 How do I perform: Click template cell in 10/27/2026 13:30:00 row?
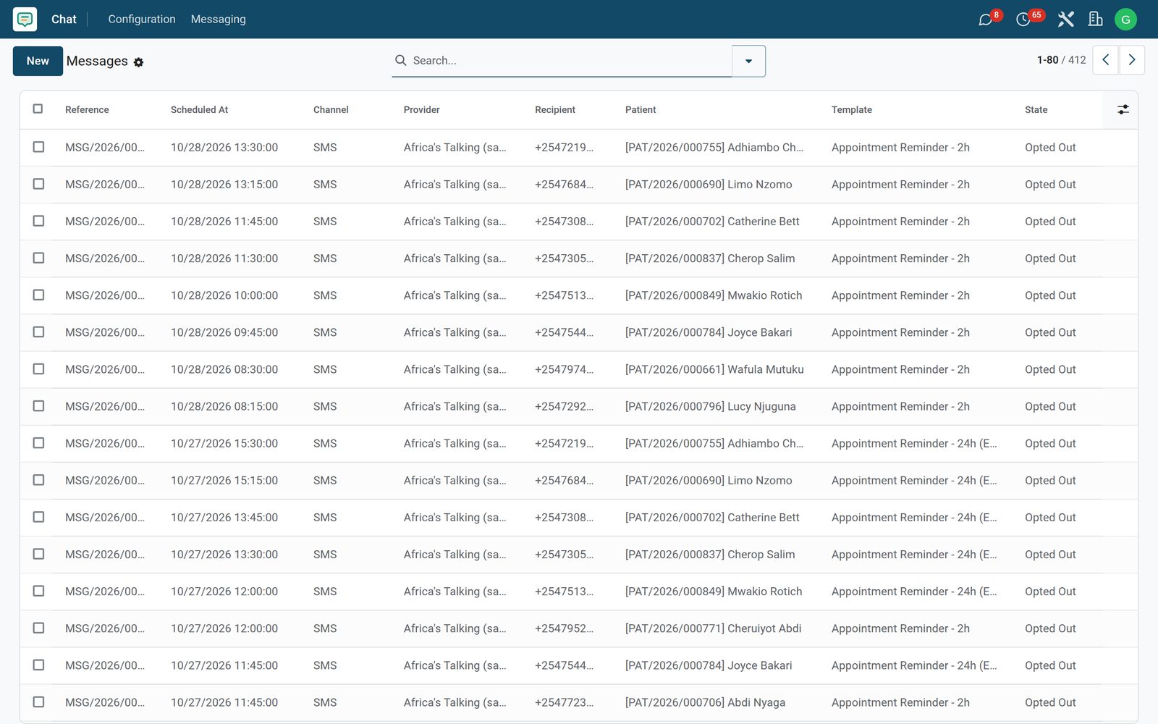914,555
